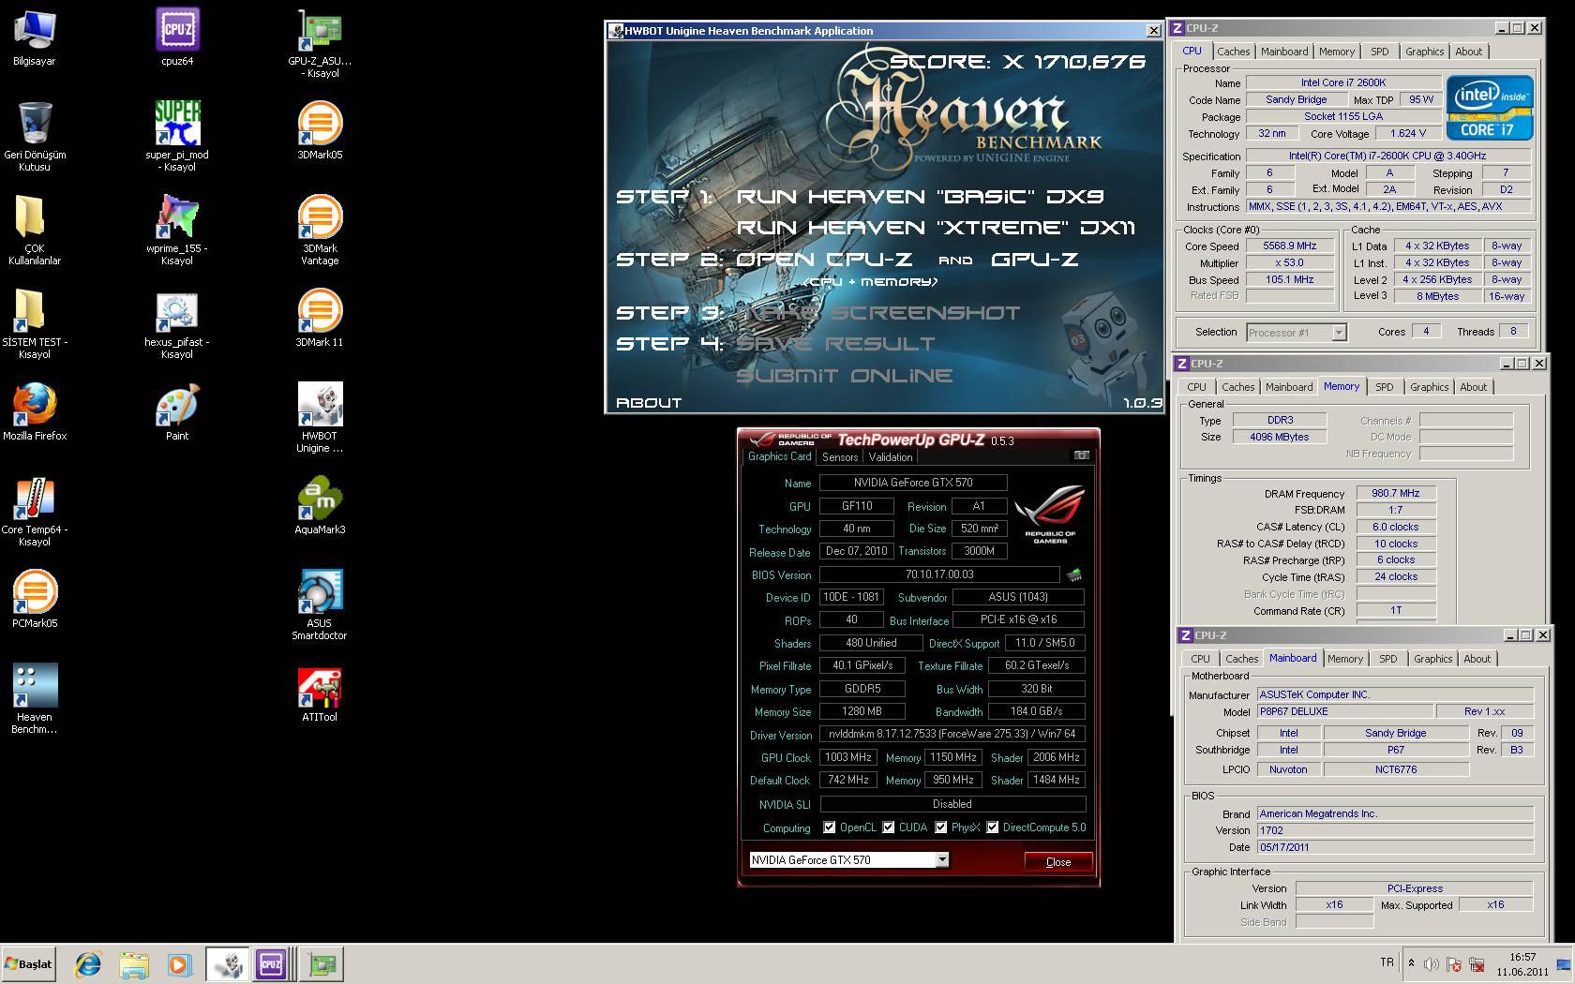Launch wprime_155 shortcut
This screenshot has width=1575, height=984.
(x=177, y=231)
